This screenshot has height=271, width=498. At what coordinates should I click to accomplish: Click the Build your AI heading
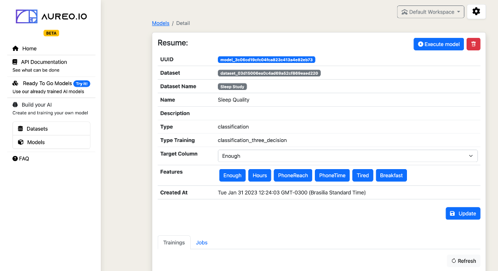pyautogui.click(x=36, y=105)
